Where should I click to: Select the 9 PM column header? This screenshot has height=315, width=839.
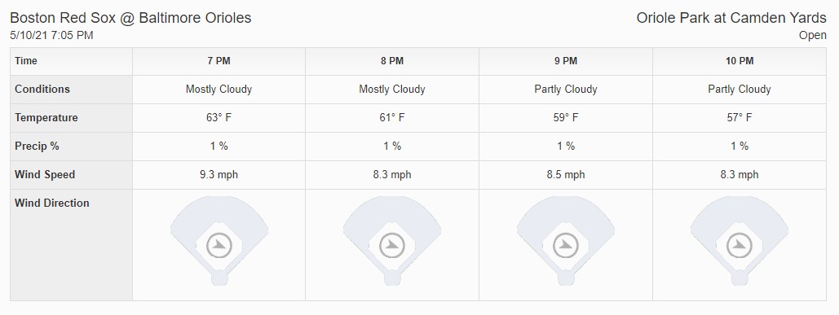(566, 61)
